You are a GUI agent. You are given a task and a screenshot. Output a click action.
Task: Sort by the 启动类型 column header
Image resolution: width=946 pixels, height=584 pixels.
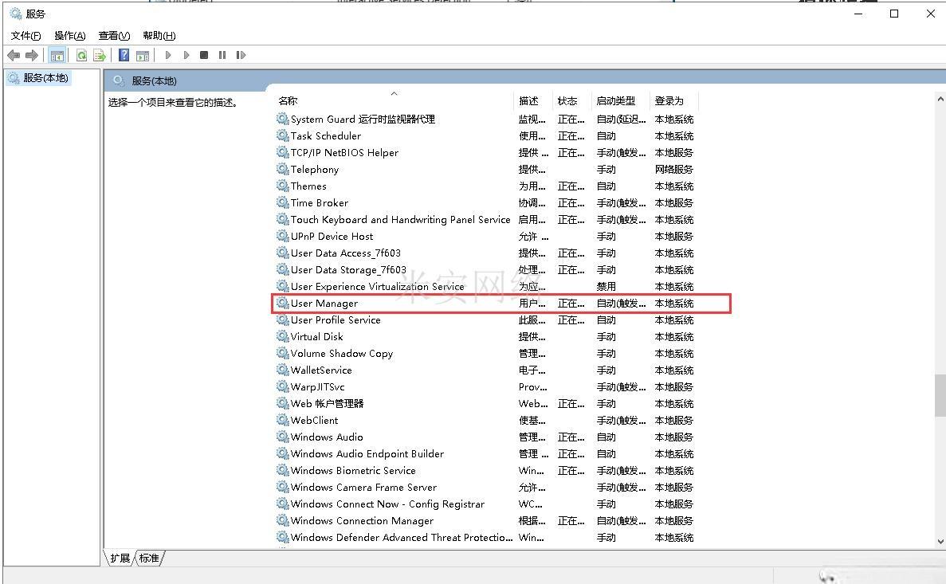(615, 101)
